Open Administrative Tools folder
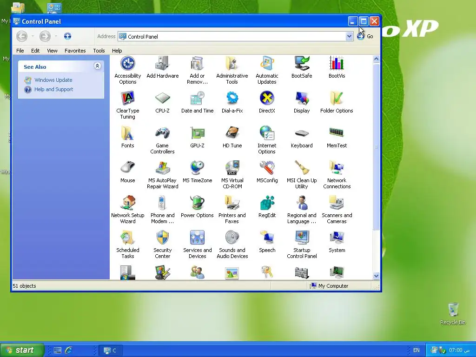Image resolution: width=476 pixels, height=357 pixels. (x=232, y=70)
